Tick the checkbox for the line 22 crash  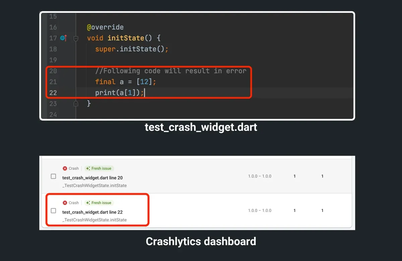(x=53, y=211)
